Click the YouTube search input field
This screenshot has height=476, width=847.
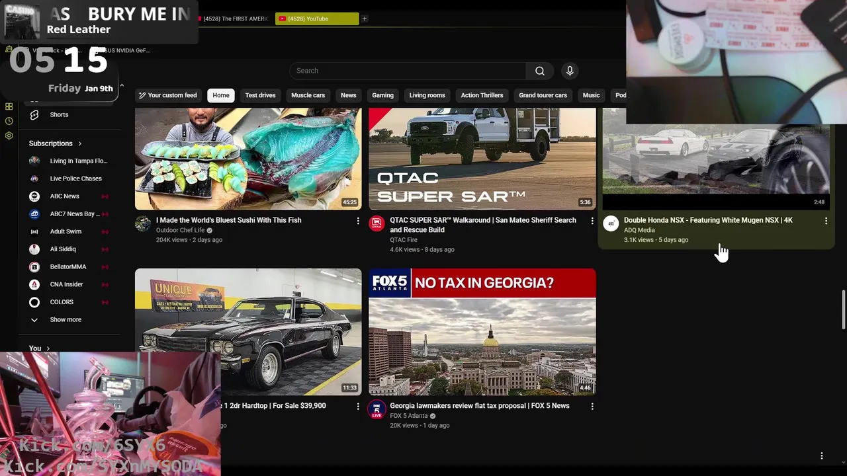click(408, 71)
